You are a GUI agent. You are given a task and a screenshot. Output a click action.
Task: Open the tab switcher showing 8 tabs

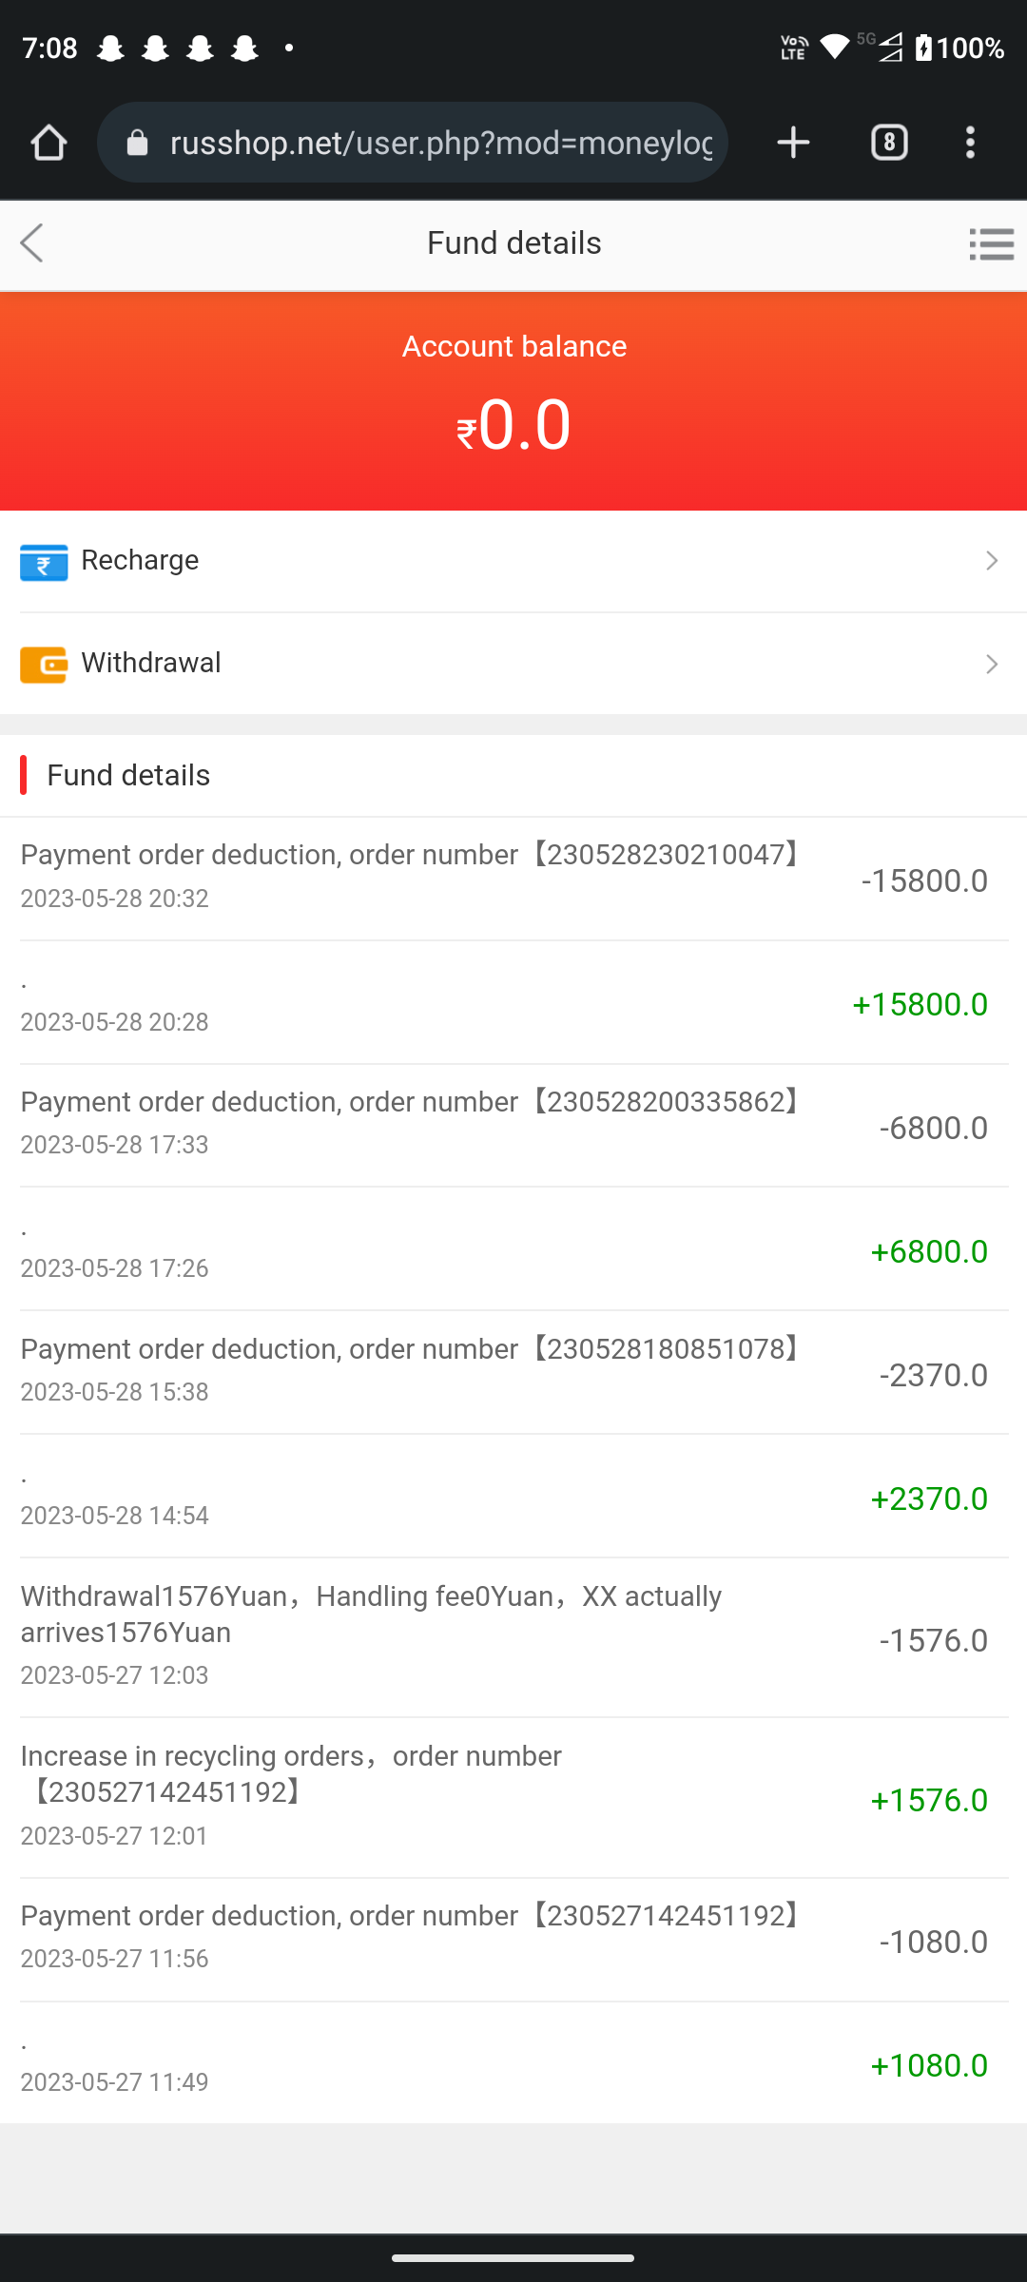[889, 143]
